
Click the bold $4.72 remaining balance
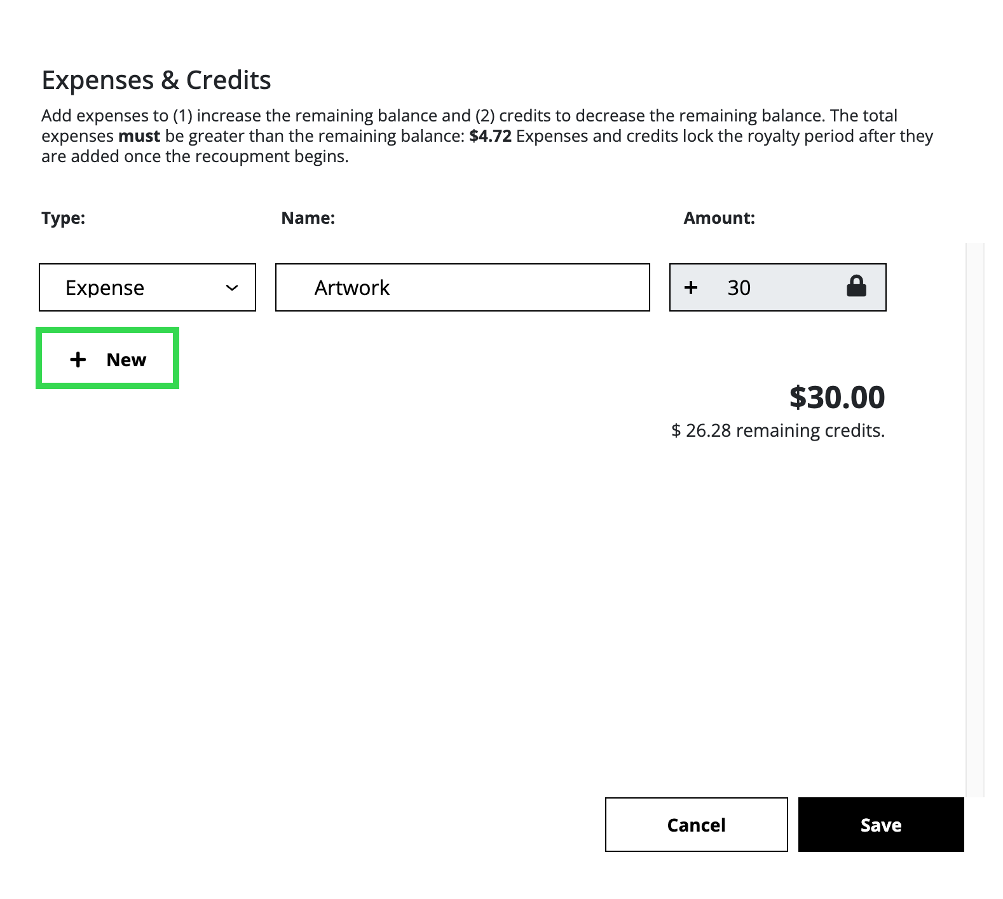(x=490, y=136)
